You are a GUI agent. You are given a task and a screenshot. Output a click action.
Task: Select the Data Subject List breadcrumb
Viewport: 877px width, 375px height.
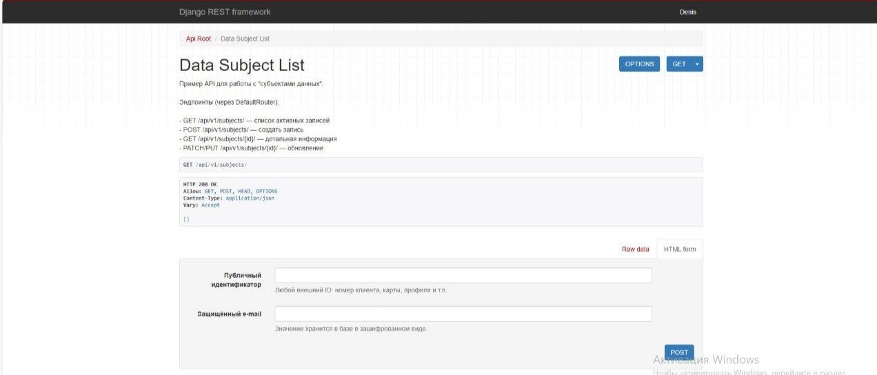click(245, 39)
